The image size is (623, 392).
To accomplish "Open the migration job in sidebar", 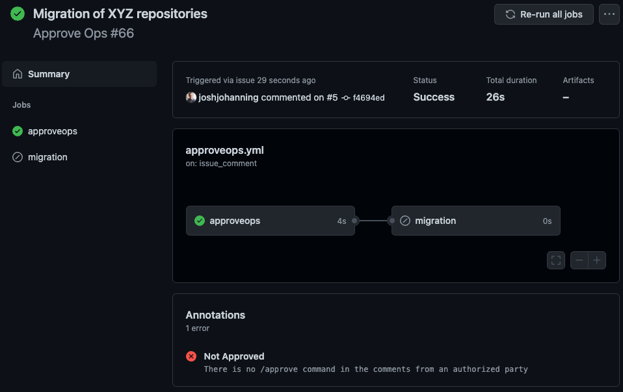I will 47,157.
